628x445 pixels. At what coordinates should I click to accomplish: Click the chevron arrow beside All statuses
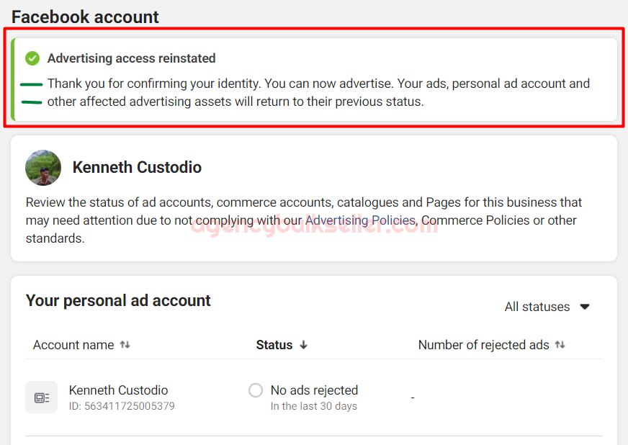click(x=585, y=306)
